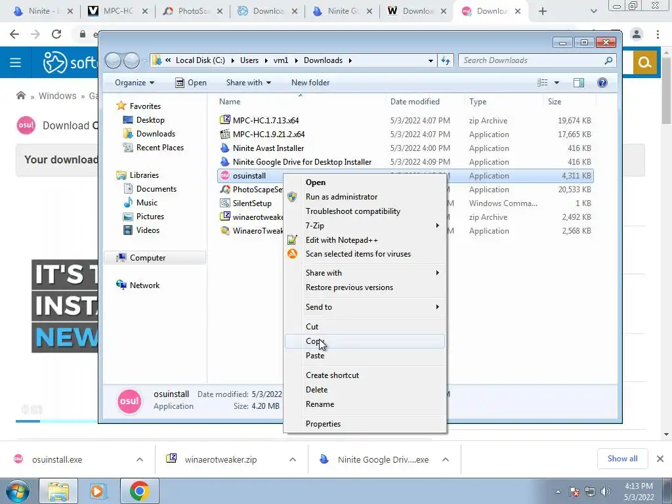Viewport: 672px width, 504px height.
Task: Click Show all downloads button
Action: click(622, 459)
